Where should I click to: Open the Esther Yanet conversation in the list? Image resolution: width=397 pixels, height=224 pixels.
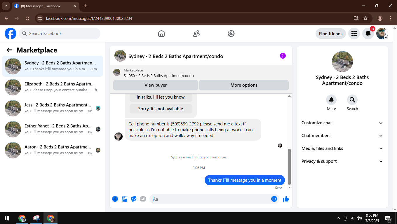[53, 129]
